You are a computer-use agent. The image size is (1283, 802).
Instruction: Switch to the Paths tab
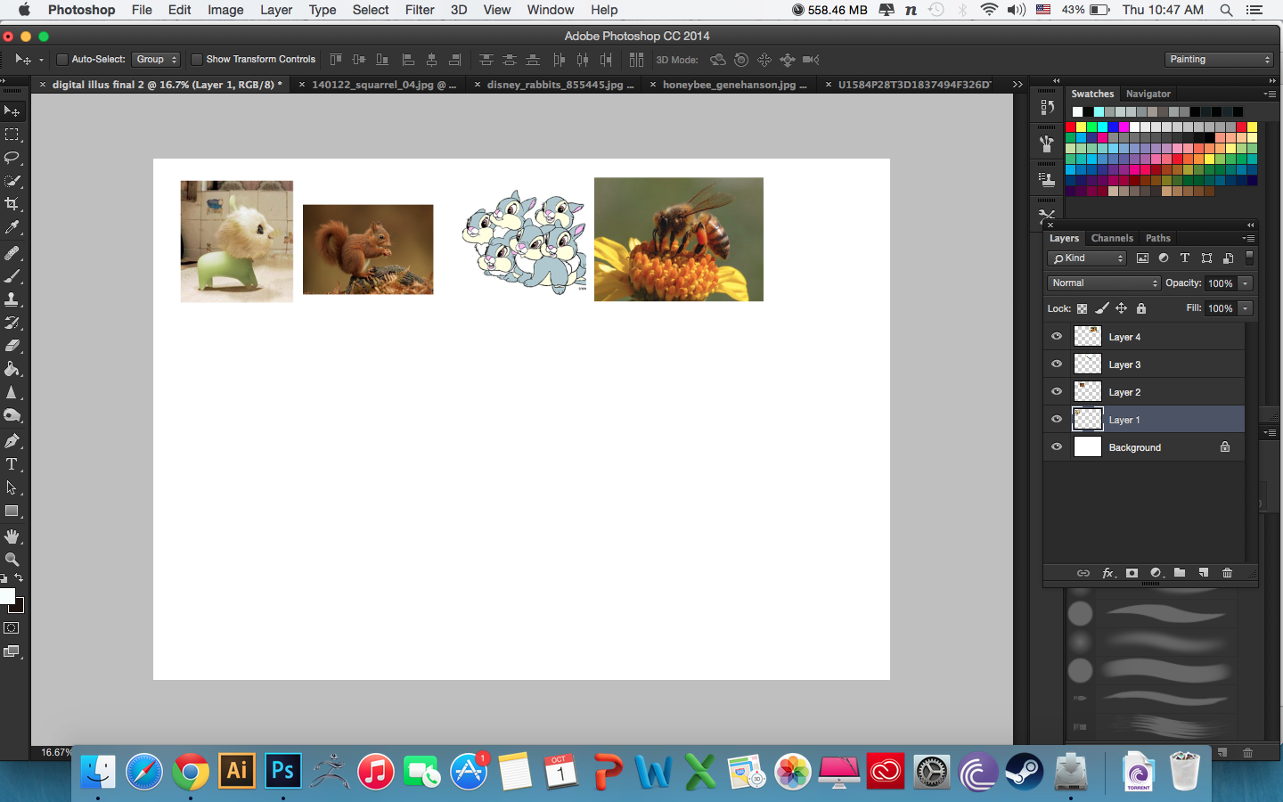1158,238
